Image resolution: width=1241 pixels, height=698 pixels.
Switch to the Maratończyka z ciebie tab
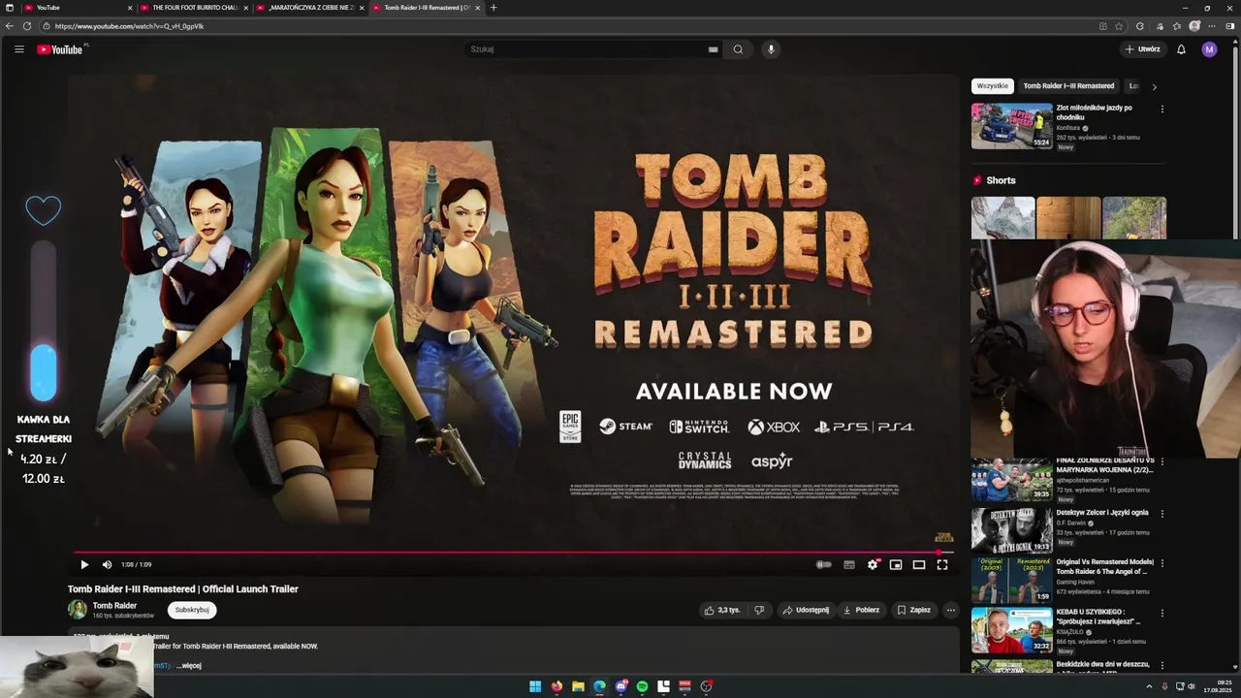310,8
